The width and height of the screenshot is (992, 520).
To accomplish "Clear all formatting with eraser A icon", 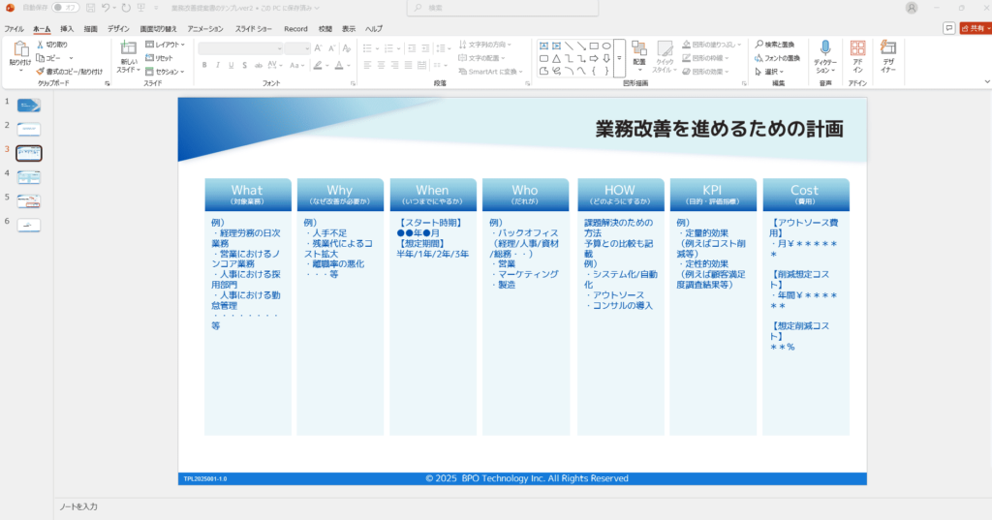I will pyautogui.click(x=347, y=48).
